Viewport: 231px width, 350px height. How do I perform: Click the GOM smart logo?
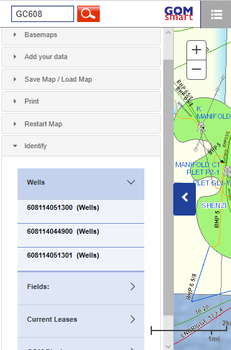click(x=179, y=13)
